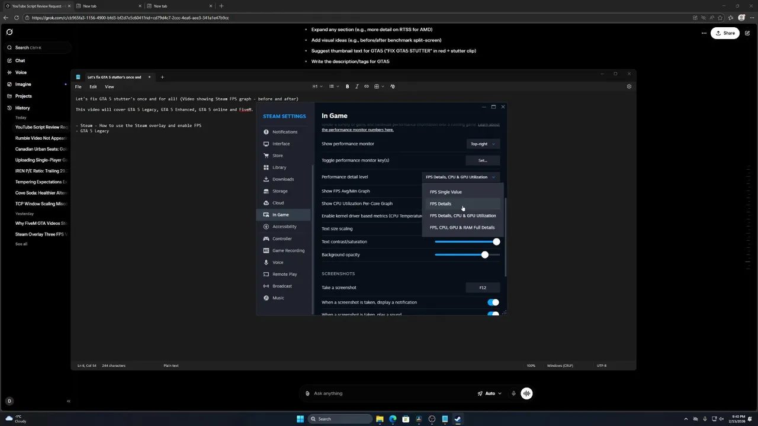Toggle bold formatting in Notepad toolbar
Image resolution: width=758 pixels, height=426 pixels.
tap(347, 86)
